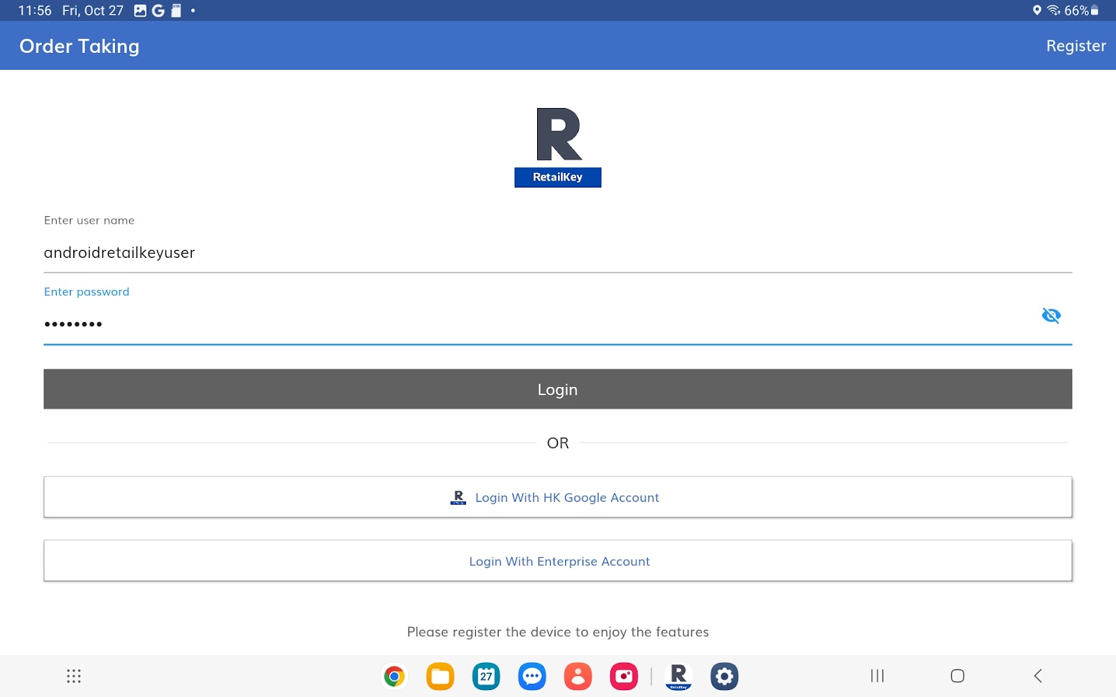The height and width of the screenshot is (697, 1116).
Task: Open the Settings app icon
Action: (725, 676)
